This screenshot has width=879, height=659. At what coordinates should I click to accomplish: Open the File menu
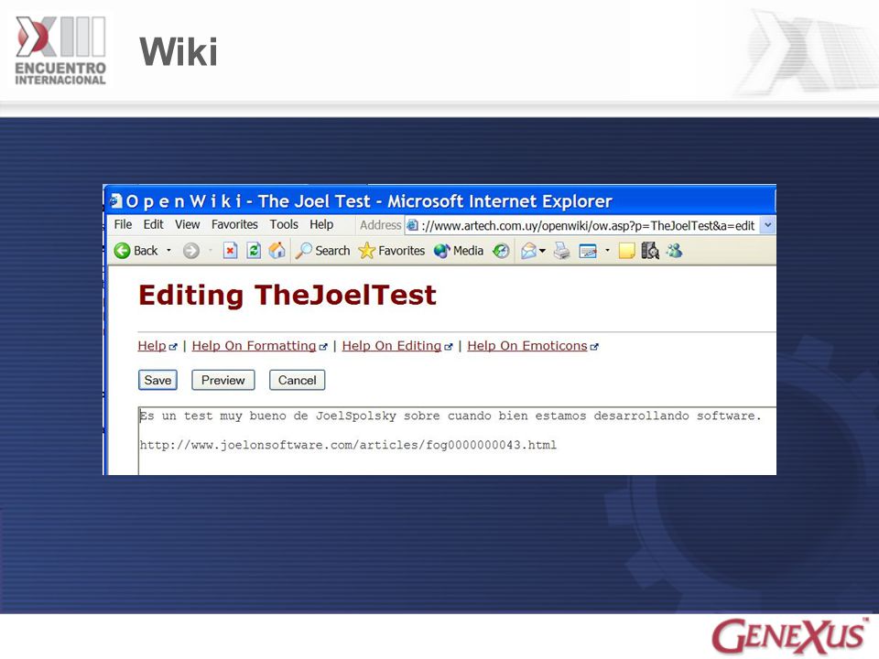point(123,225)
